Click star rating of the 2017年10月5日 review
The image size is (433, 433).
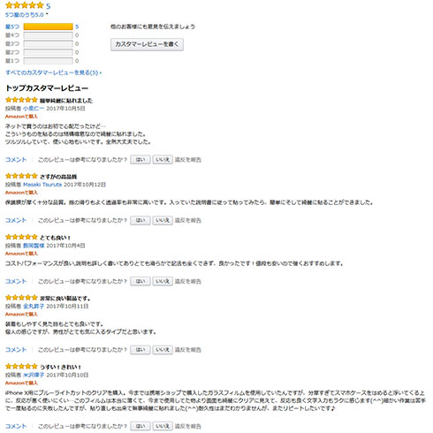(x=21, y=100)
